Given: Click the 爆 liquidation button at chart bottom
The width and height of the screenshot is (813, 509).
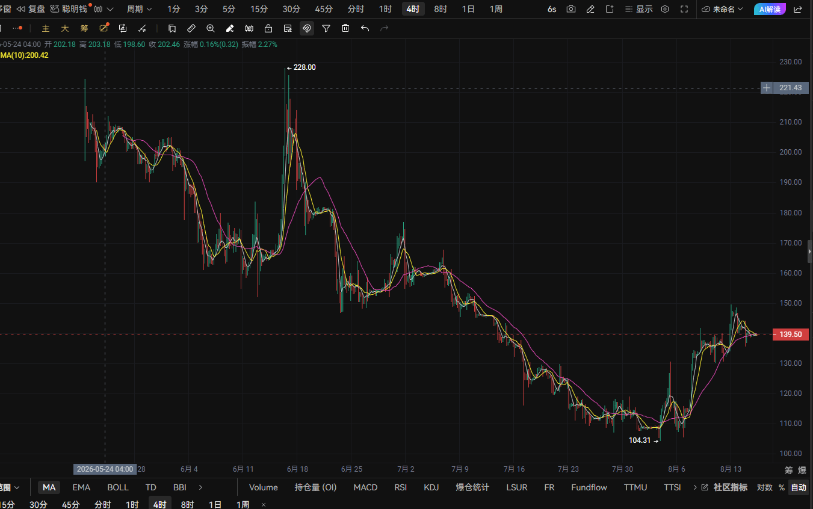Looking at the screenshot, I should [802, 470].
